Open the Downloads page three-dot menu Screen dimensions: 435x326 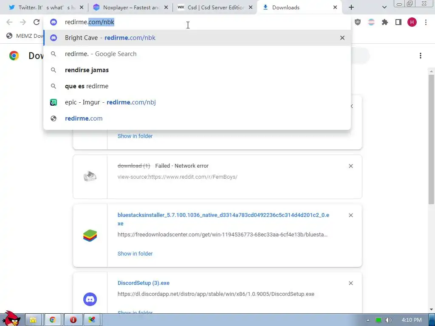click(x=421, y=56)
